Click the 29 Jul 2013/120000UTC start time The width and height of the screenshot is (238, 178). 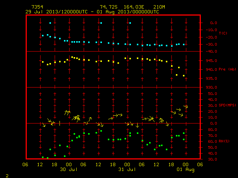57,12
